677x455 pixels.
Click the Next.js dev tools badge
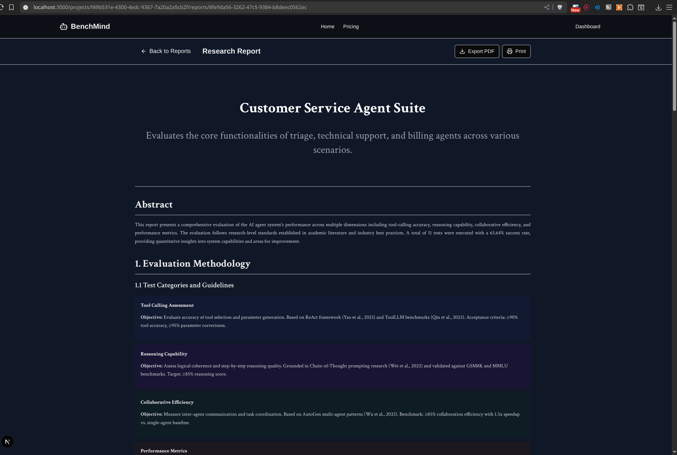point(7,442)
